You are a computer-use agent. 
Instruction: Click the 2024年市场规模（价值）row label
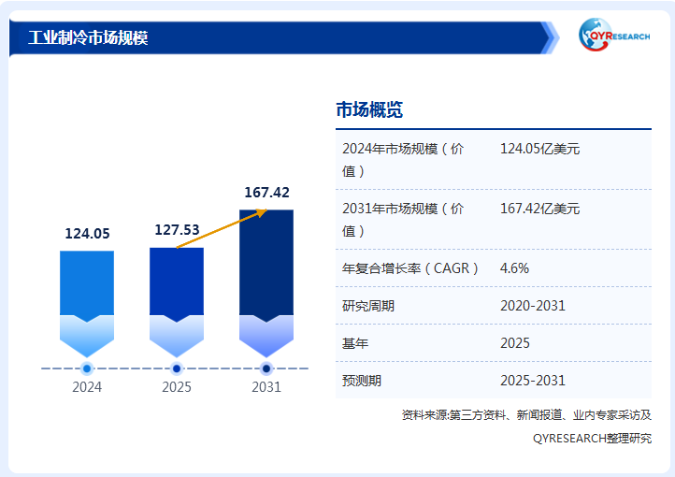403,160
